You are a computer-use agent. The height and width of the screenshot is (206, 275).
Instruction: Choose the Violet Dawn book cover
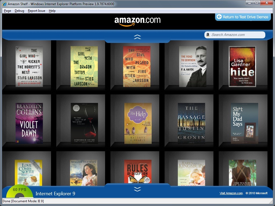click(x=29, y=123)
